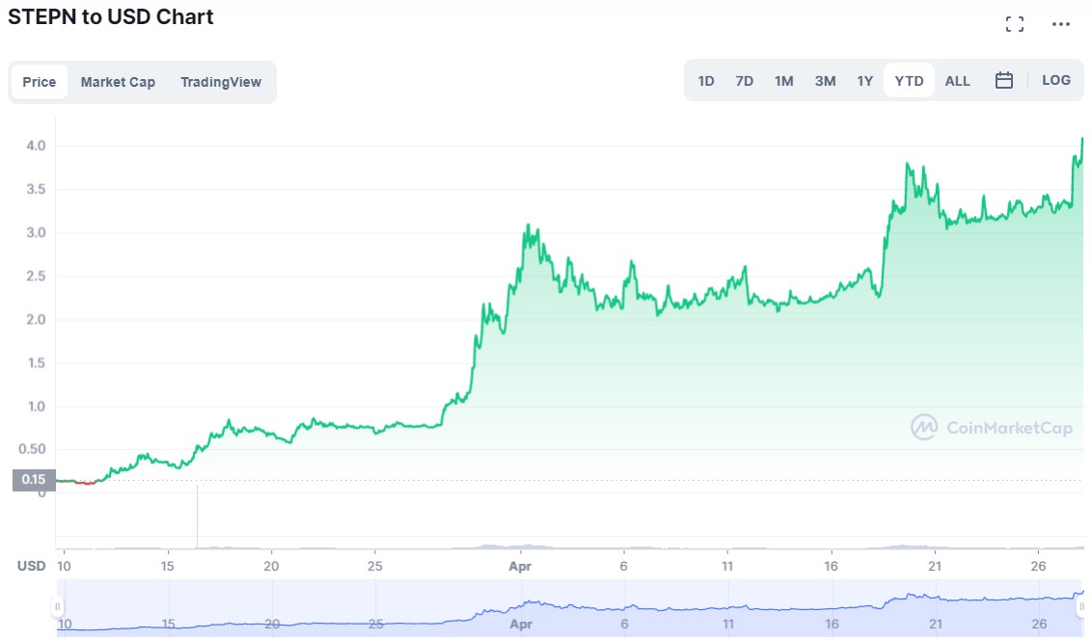Click the chart's peak near 4.0
This screenshot has width=1092, height=640.
click(x=1082, y=139)
